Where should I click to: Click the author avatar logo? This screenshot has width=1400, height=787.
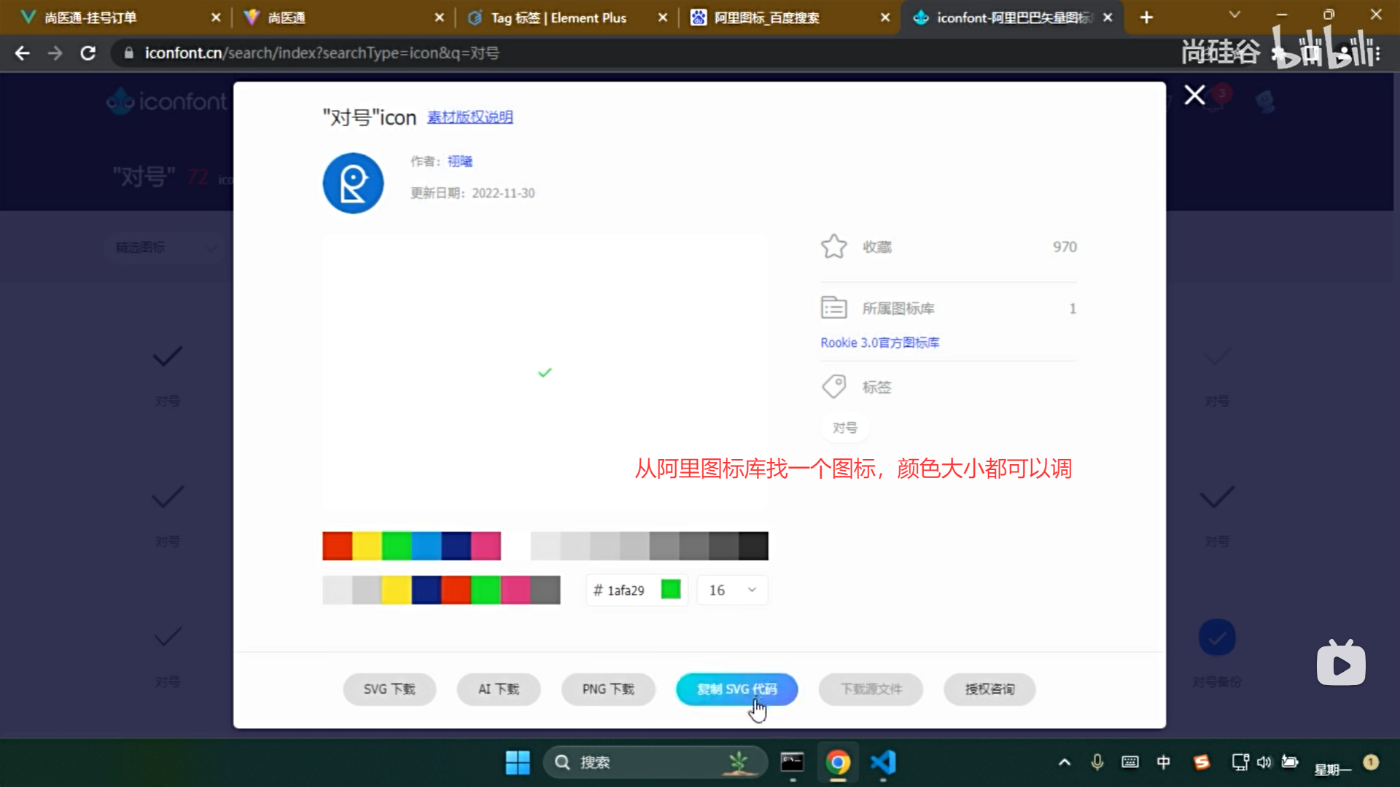[353, 183]
